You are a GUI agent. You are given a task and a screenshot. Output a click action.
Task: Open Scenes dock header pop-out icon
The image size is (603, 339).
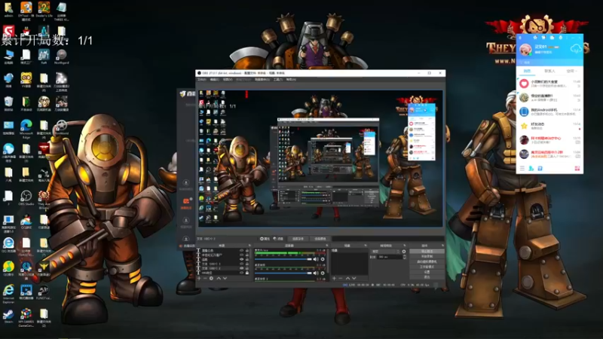[366, 246]
